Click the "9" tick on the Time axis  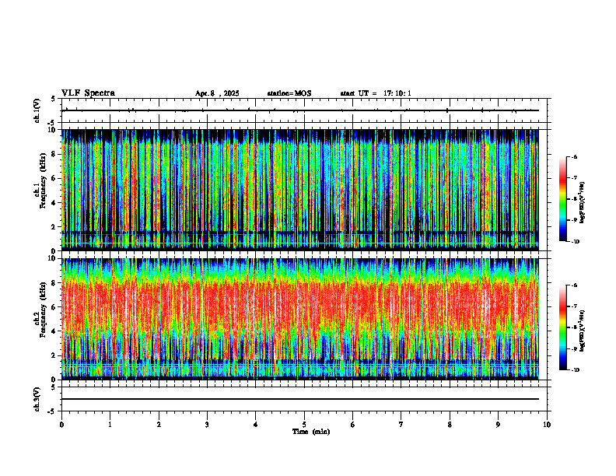(498, 425)
